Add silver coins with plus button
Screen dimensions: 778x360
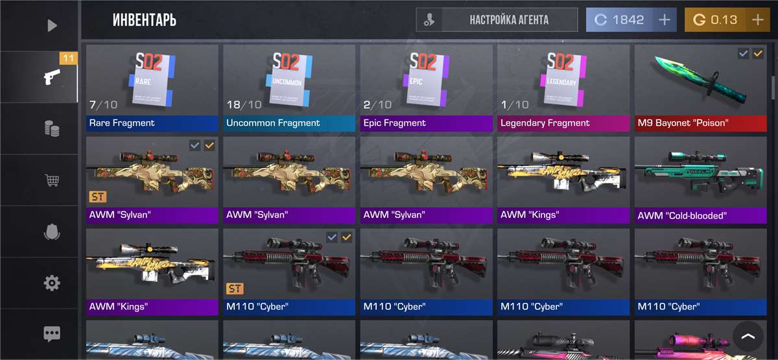(x=664, y=20)
